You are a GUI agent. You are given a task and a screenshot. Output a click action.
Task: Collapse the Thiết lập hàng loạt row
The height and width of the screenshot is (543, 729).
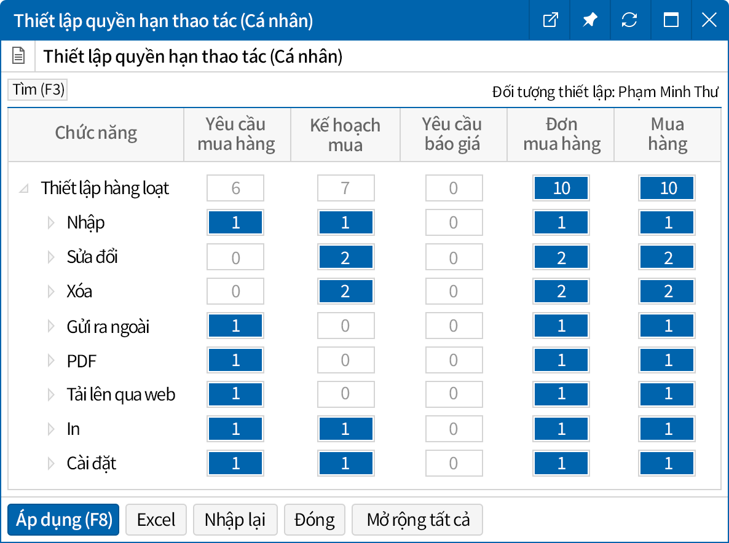[24, 189]
